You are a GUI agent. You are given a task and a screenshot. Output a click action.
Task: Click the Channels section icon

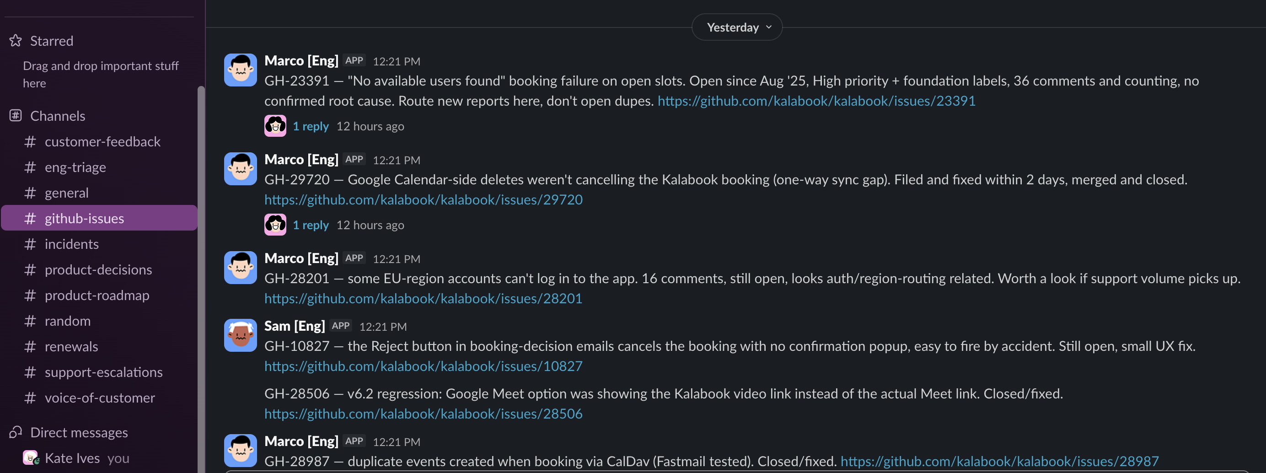pyautogui.click(x=16, y=116)
